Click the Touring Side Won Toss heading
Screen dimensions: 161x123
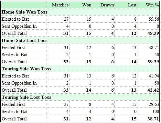coord(27,69)
